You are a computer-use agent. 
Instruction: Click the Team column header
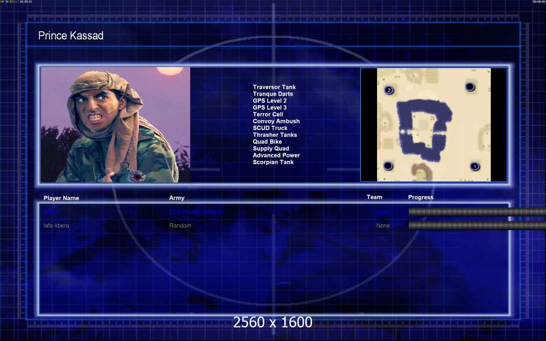[374, 197]
